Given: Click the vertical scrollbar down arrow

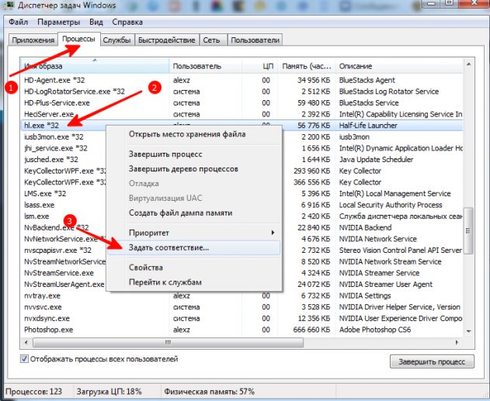Looking at the screenshot, I should click(x=468, y=331).
